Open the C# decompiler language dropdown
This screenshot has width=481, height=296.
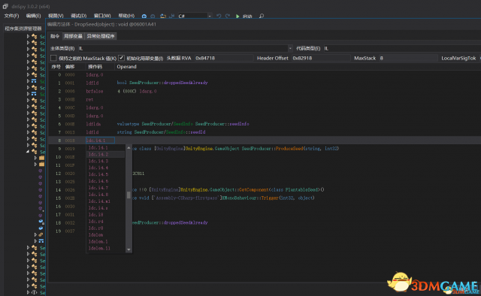195,16
